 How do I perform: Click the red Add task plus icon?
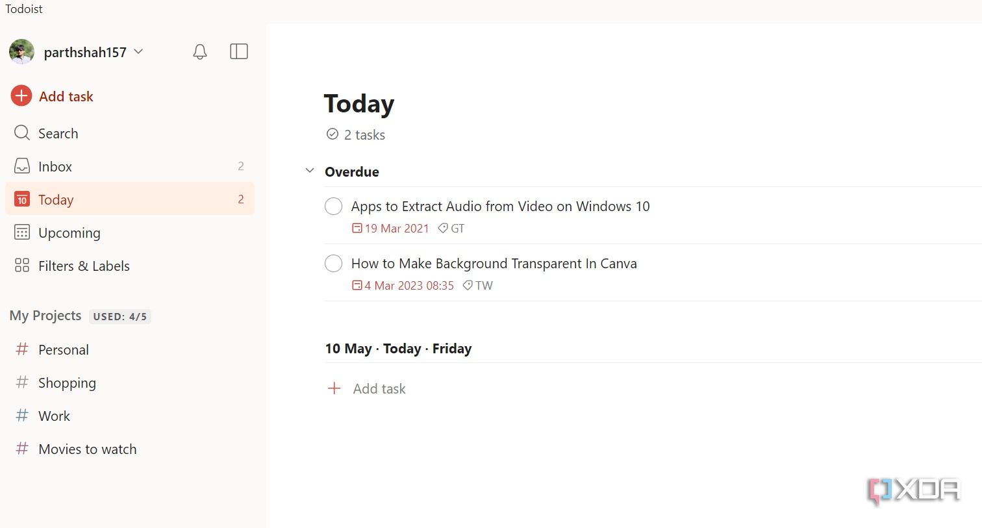(x=21, y=96)
